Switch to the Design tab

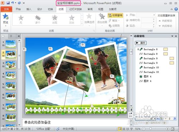(x=40, y=9)
